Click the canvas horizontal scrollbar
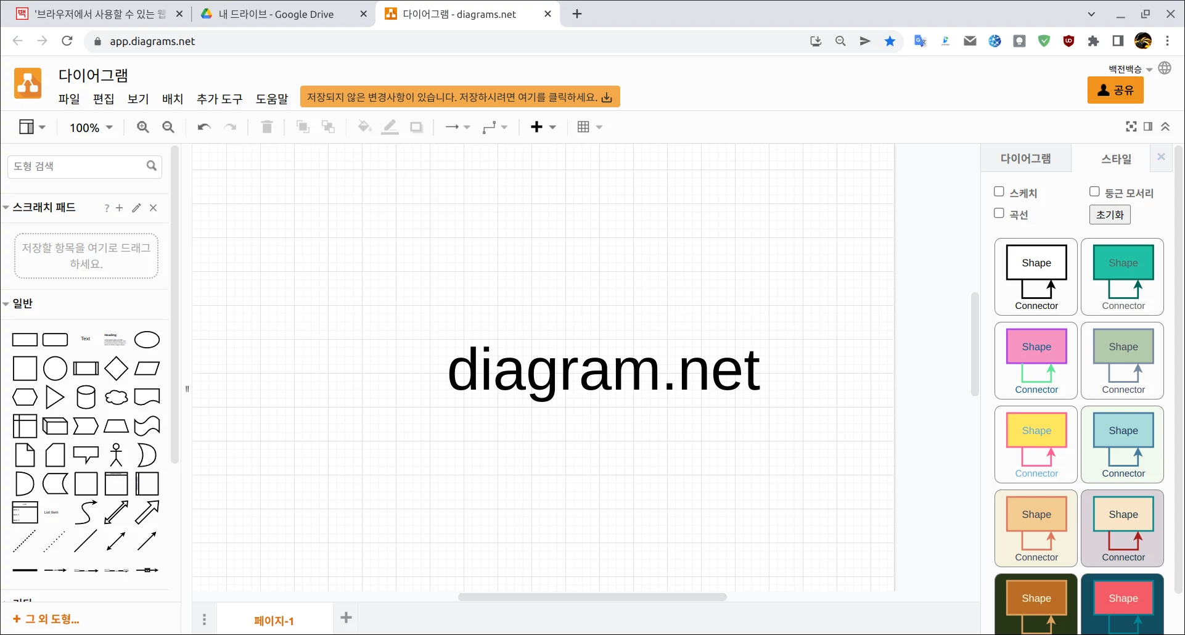Viewport: 1185px width, 635px height. coord(592,597)
